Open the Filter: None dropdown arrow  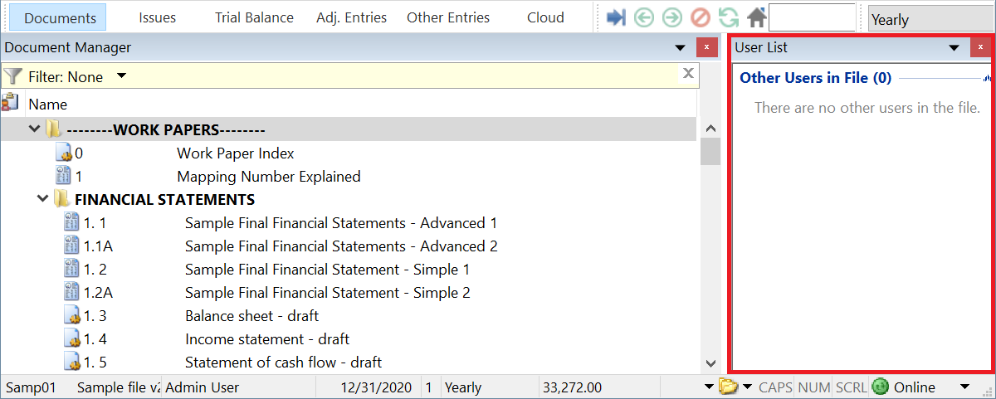[x=121, y=76]
